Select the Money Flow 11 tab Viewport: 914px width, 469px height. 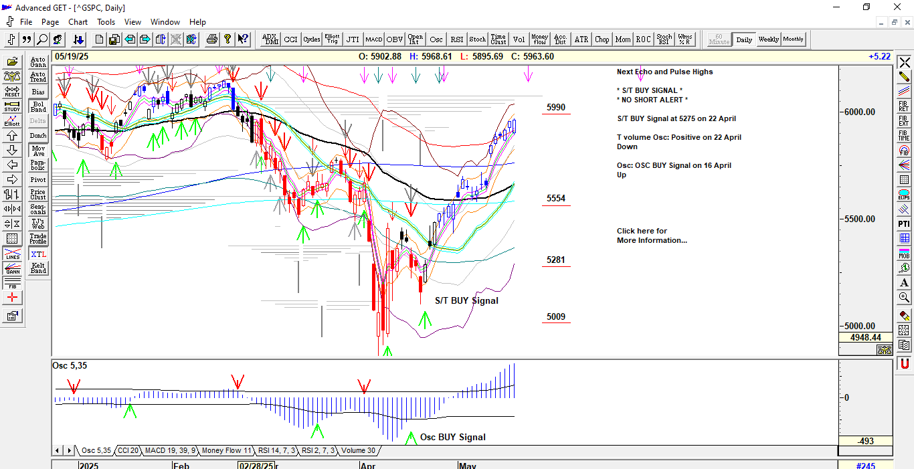pos(226,450)
